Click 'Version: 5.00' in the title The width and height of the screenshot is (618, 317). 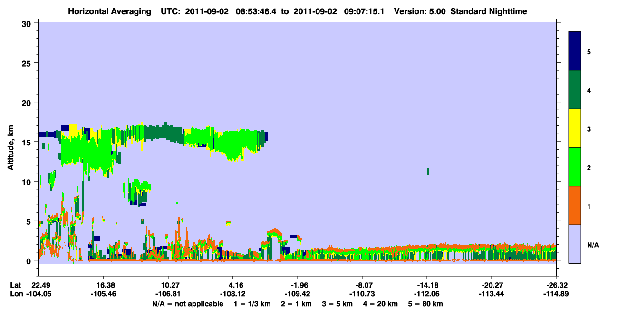click(420, 11)
